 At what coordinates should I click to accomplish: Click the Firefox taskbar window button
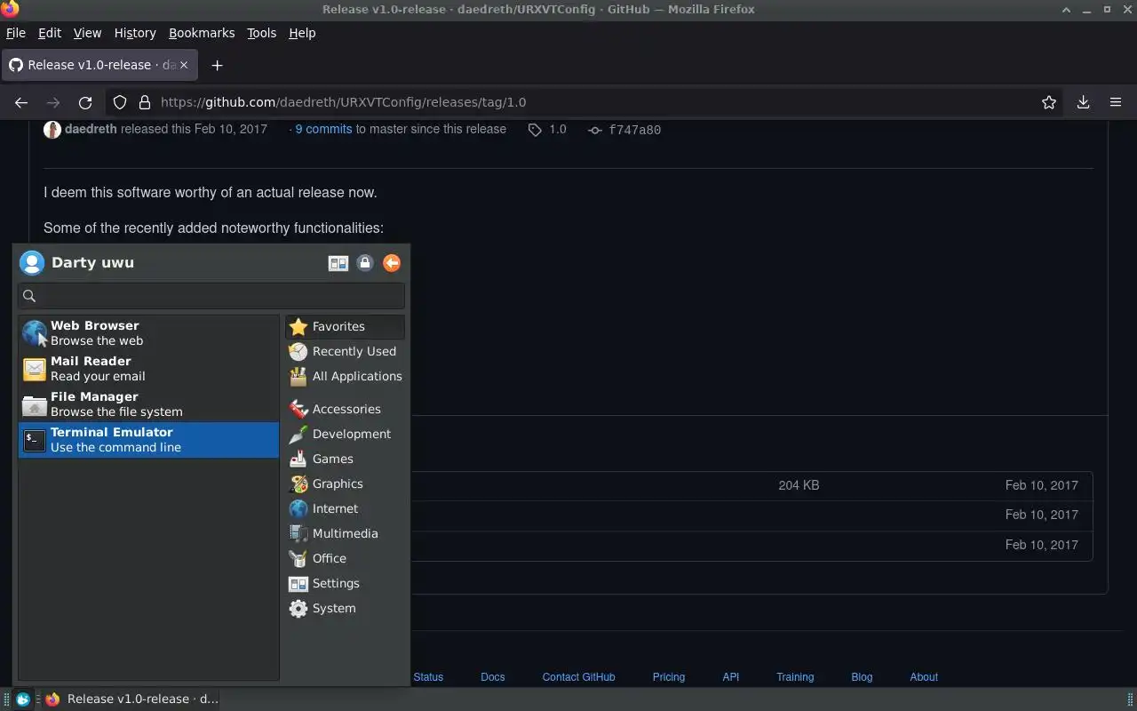(131, 699)
